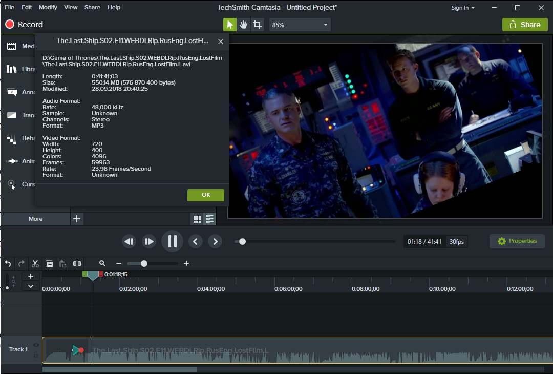553x374 pixels.
Task: Click the Split clip icon
Action: tap(77, 263)
